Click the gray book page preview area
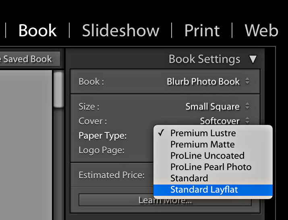 [26, 145]
